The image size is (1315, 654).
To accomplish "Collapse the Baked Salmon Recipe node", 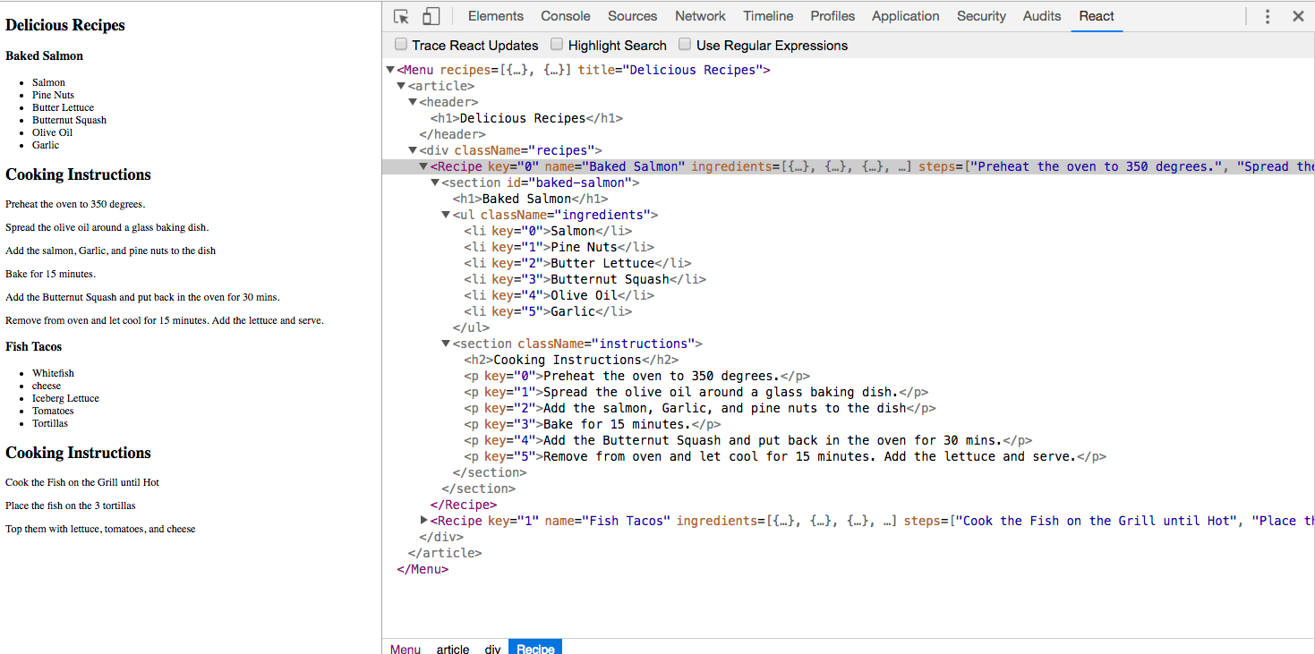I will point(424,166).
